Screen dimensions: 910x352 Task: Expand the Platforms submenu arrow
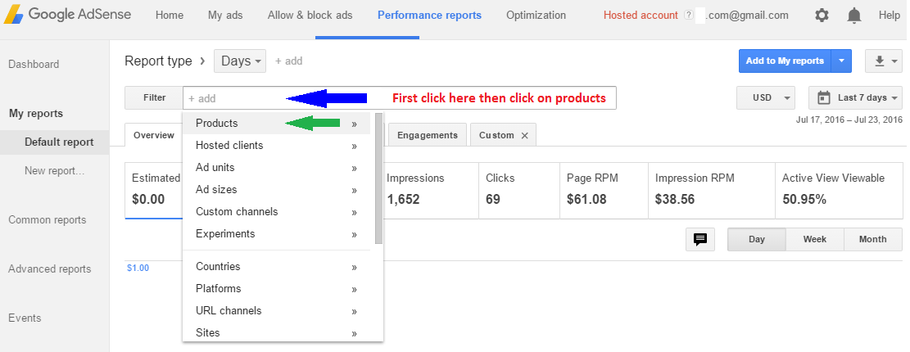(354, 289)
